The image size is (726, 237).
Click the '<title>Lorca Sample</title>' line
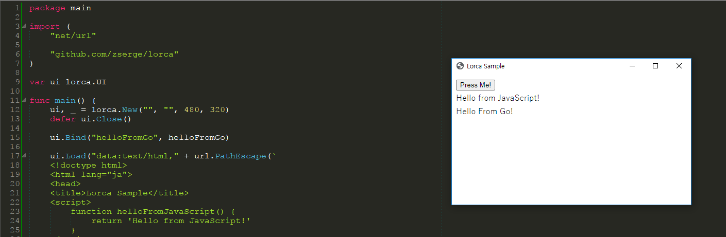point(120,193)
